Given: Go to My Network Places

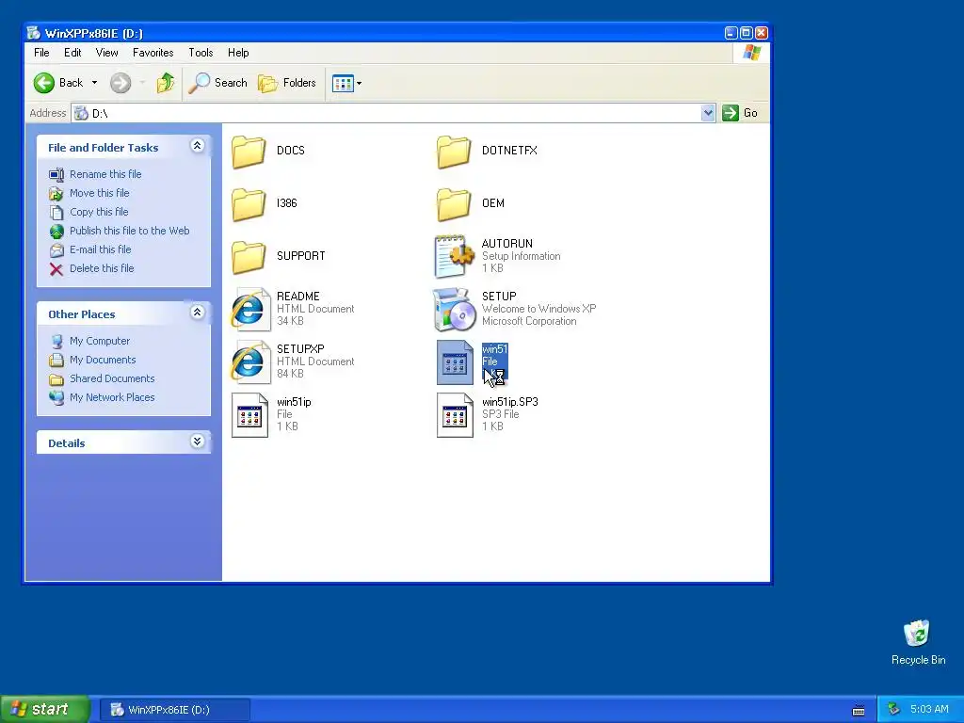Looking at the screenshot, I should pos(112,398).
